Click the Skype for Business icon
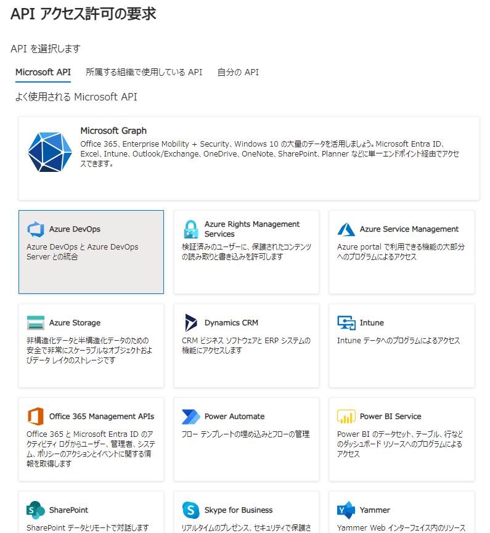This screenshot has width=490, height=533. tap(191, 510)
